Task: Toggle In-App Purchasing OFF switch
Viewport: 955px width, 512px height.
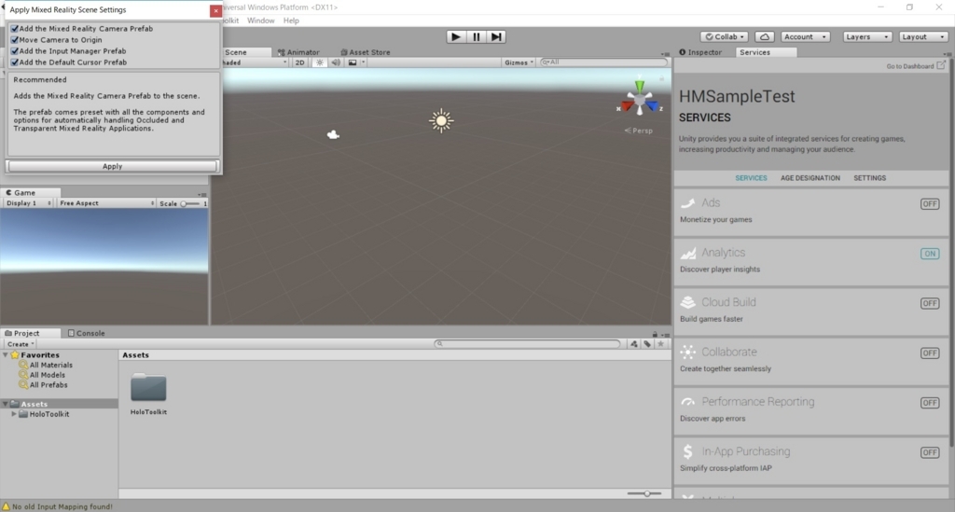Action: 930,452
